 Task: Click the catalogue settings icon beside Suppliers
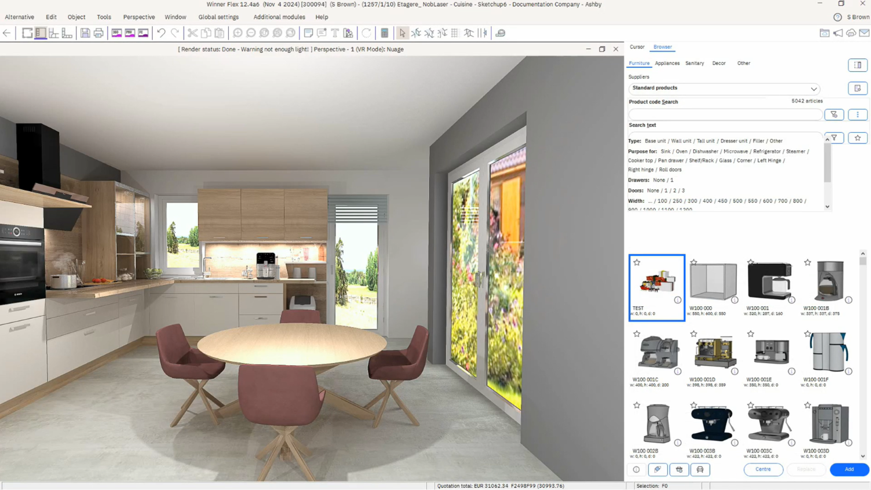[x=858, y=88]
